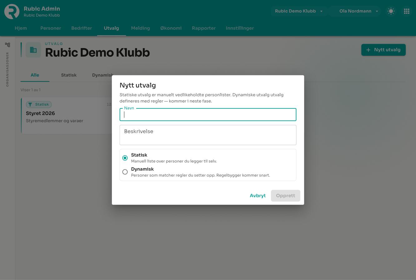The height and width of the screenshot is (280, 416).
Task: Toggle the light/dark theme sun icon
Action: pyautogui.click(x=391, y=11)
